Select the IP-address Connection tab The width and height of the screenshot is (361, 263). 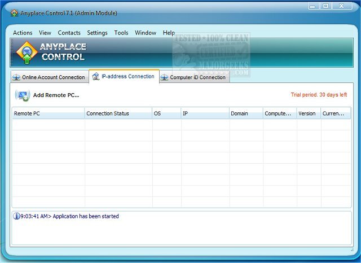coord(124,76)
